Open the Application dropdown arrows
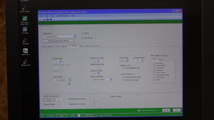This screenshot has width=214, height=120. [75, 36]
